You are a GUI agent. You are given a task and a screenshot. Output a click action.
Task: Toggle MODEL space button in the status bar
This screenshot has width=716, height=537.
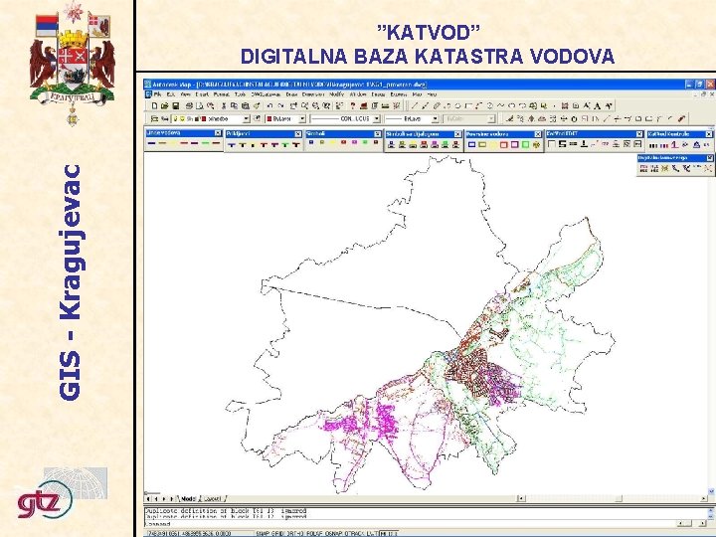pyautogui.click(x=389, y=533)
